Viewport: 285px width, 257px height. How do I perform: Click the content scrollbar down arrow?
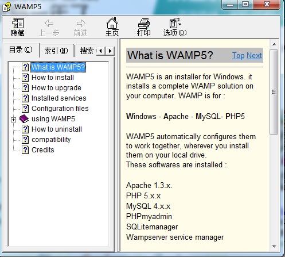pos(274,247)
